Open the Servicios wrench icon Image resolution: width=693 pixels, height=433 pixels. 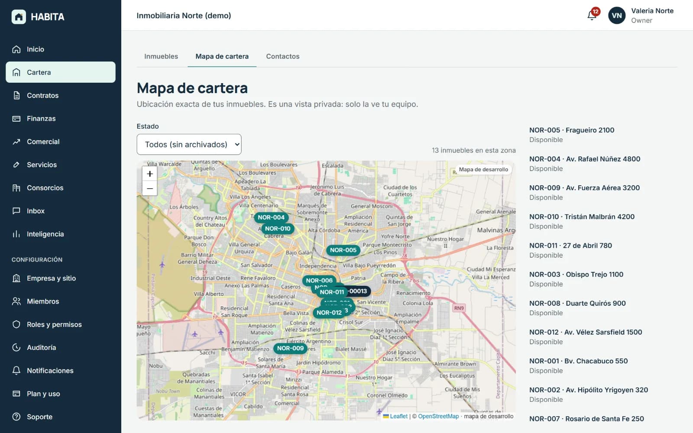(16, 165)
